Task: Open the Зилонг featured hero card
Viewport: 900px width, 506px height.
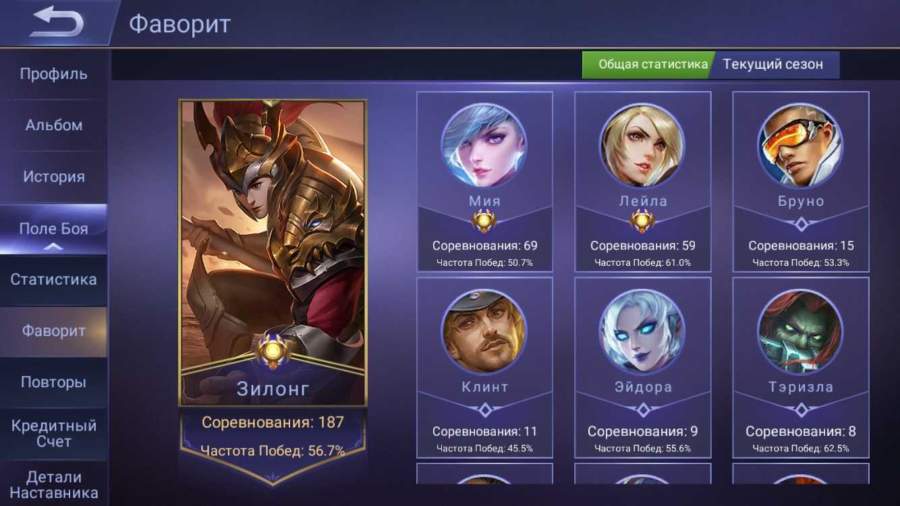Action: point(273,253)
